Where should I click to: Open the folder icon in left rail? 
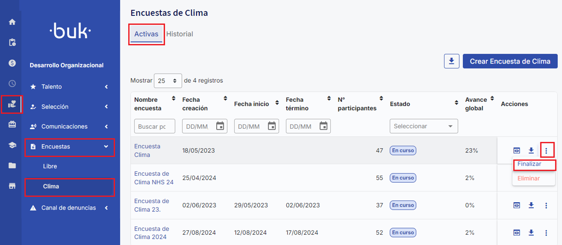pyautogui.click(x=12, y=165)
